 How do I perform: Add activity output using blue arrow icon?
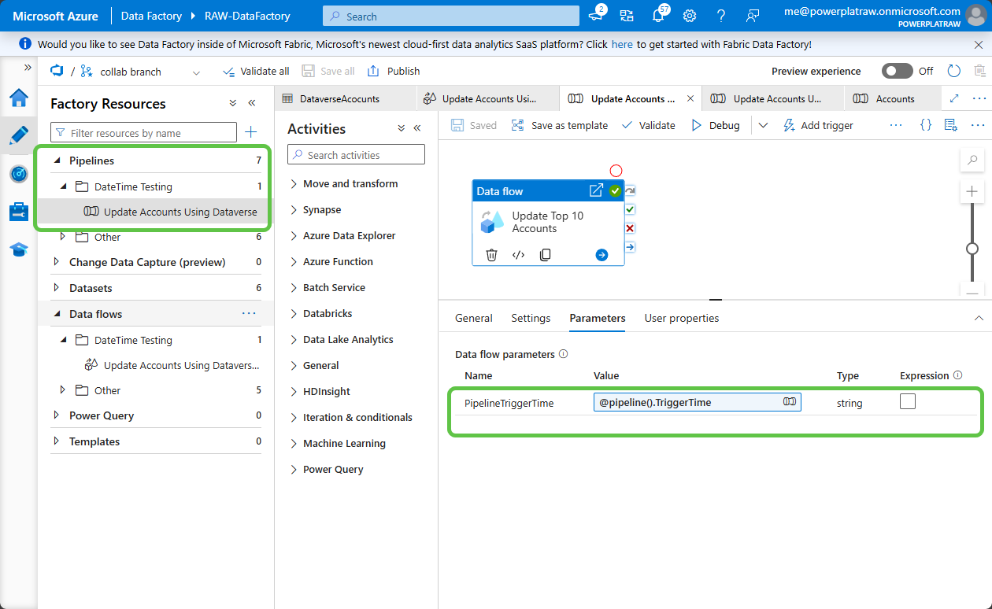click(601, 255)
